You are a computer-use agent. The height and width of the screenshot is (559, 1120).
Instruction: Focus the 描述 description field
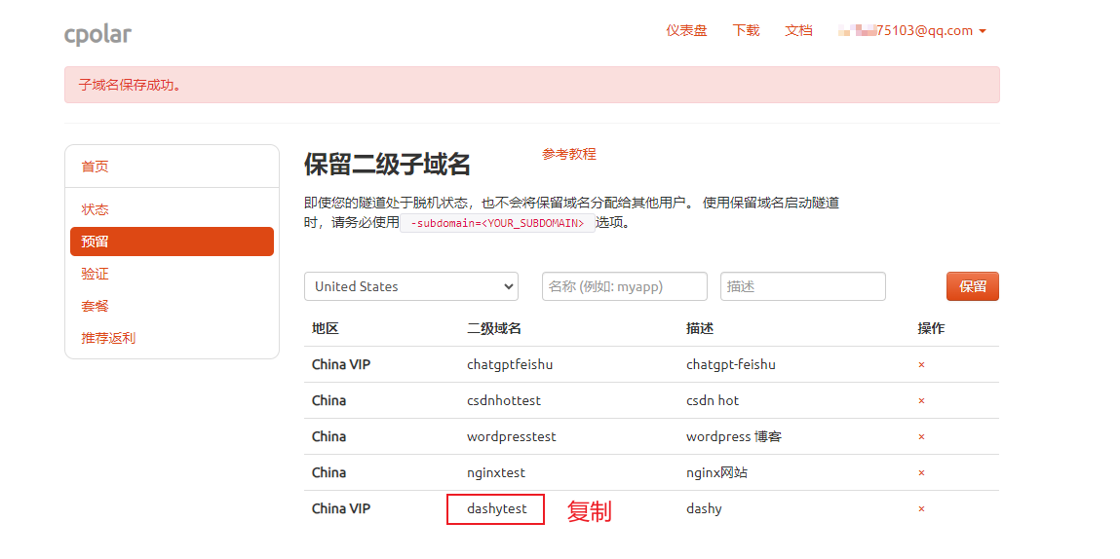tap(803, 286)
